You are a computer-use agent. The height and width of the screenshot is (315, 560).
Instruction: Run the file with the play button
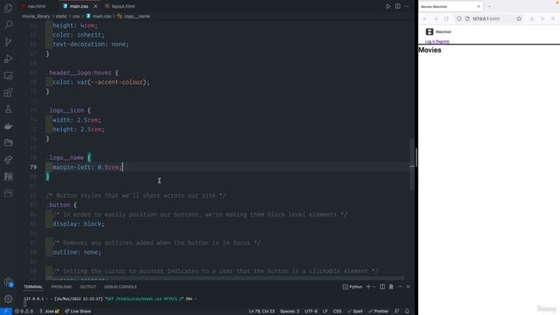click(x=388, y=6)
